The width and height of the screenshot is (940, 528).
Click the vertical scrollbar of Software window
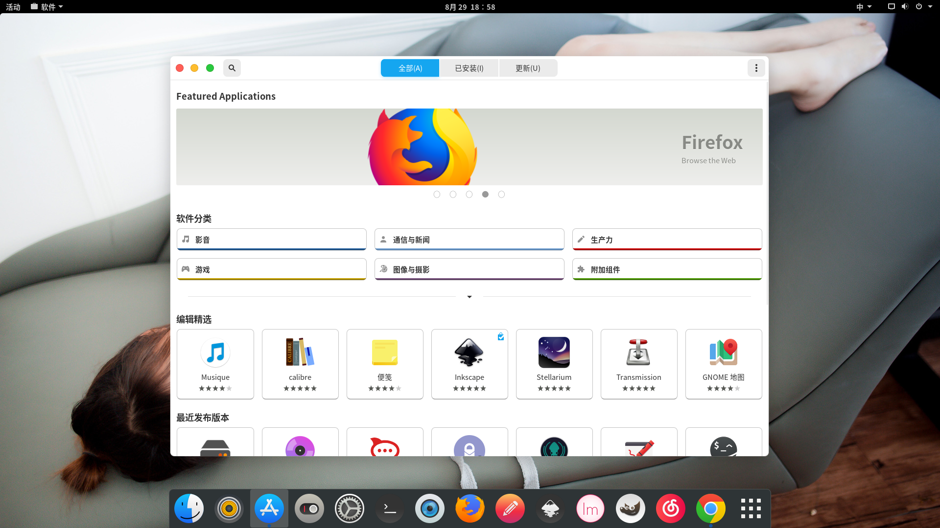pyautogui.click(x=767, y=193)
